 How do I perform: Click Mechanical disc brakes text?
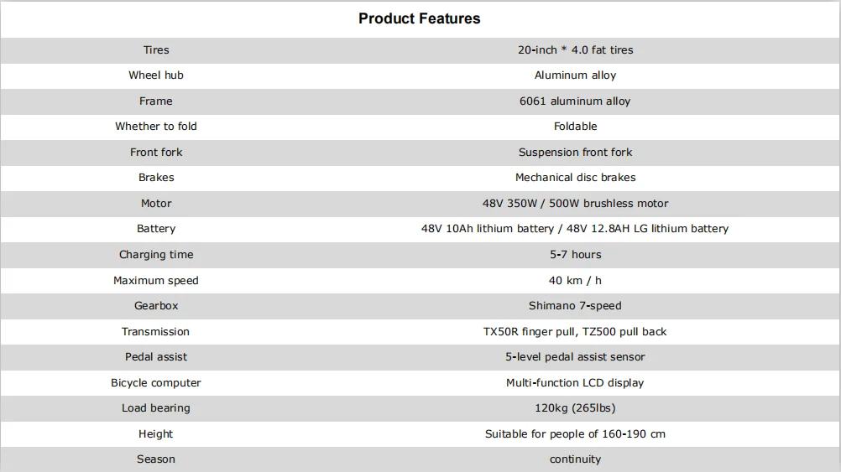point(575,178)
